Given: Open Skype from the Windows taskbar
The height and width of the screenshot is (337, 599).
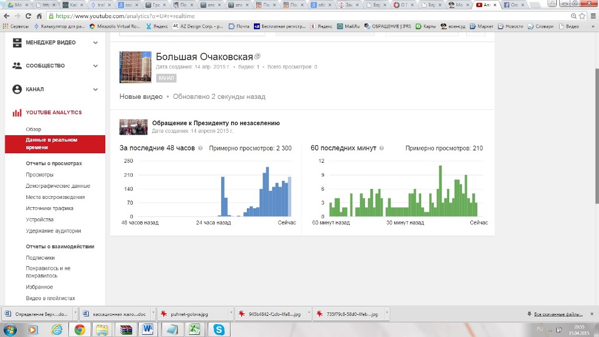Looking at the screenshot, I should (219, 329).
